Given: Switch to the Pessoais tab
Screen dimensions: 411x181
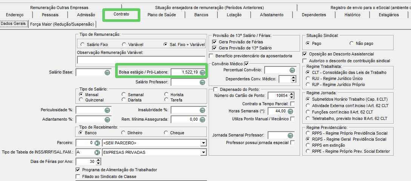Looking at the screenshot, I should (x=50, y=15).
